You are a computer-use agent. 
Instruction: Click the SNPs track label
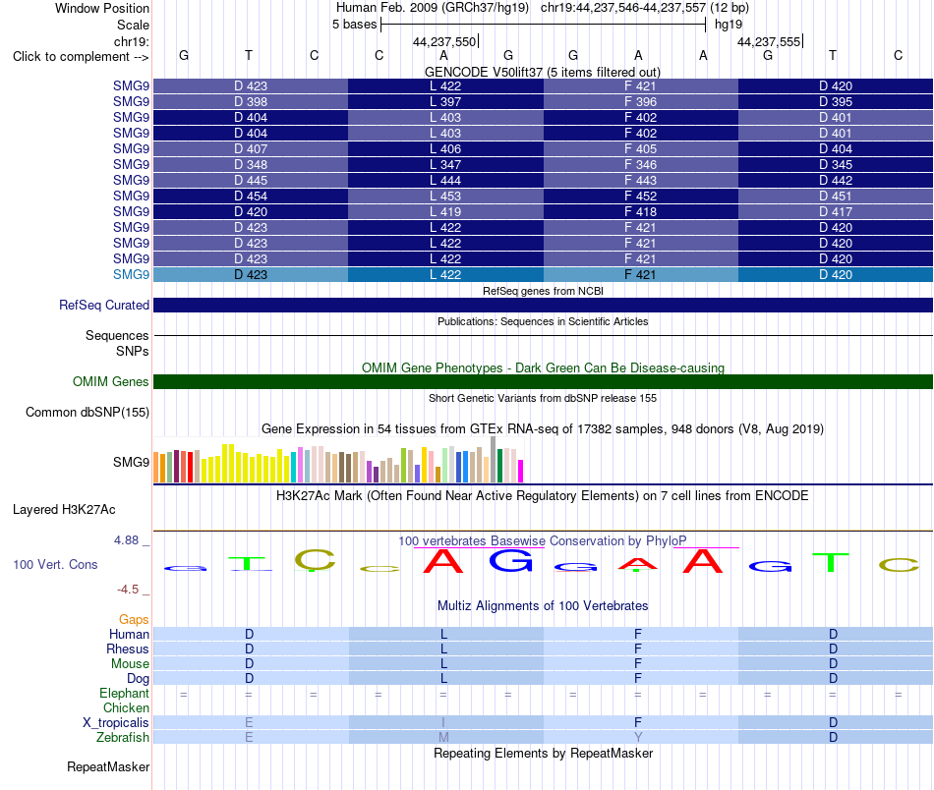tap(133, 351)
